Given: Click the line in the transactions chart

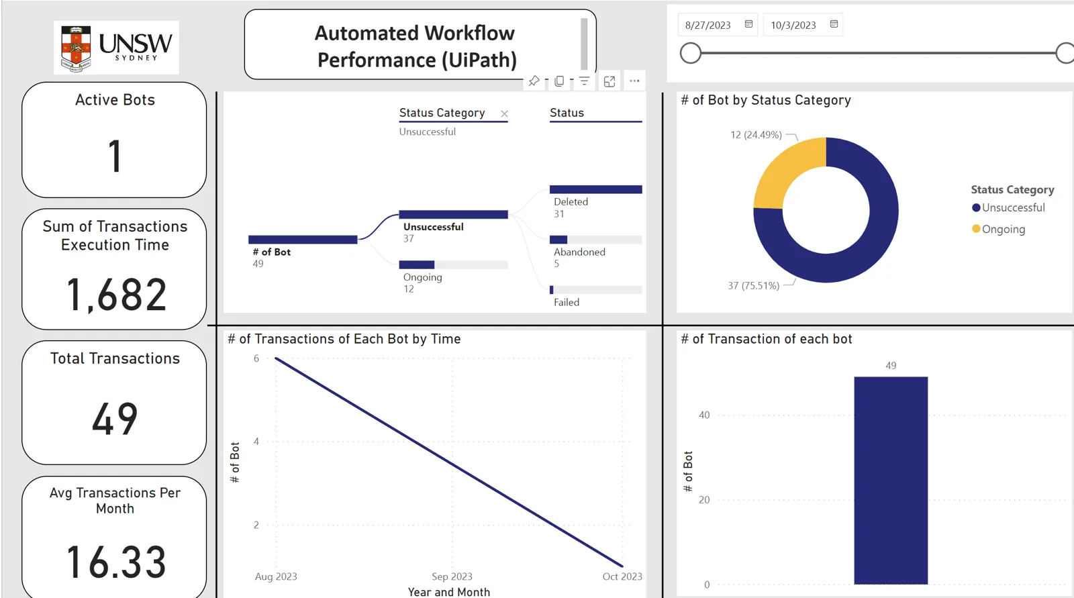Looking at the screenshot, I should tap(449, 462).
